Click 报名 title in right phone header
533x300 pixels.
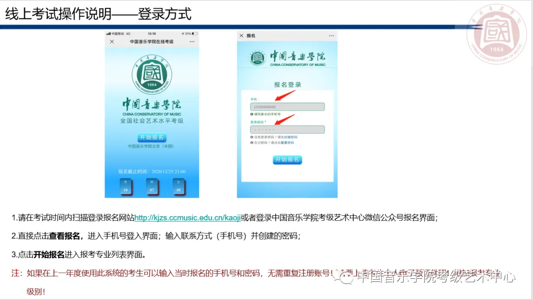251,35
